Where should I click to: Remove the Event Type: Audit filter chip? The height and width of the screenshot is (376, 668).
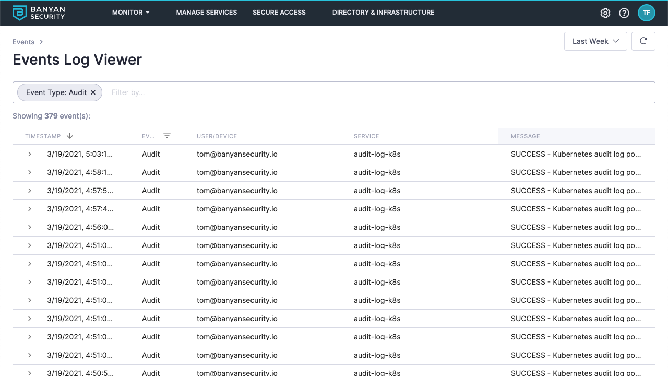[93, 92]
